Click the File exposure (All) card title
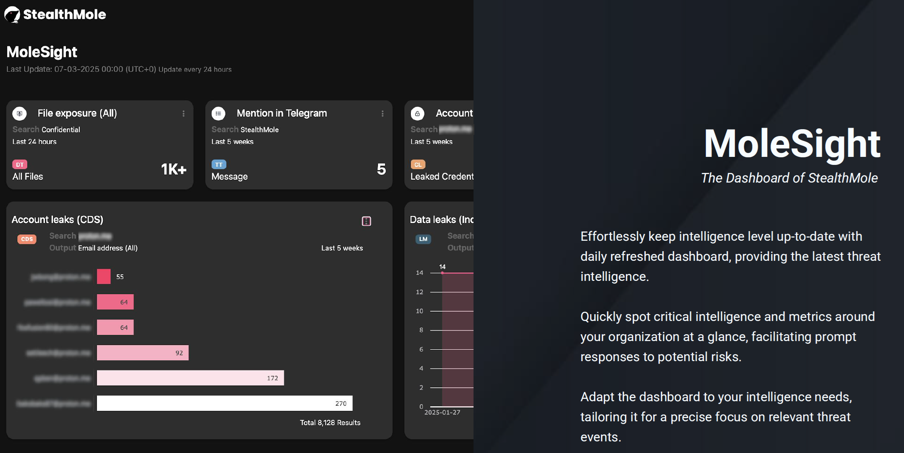The image size is (904, 453). 77,113
